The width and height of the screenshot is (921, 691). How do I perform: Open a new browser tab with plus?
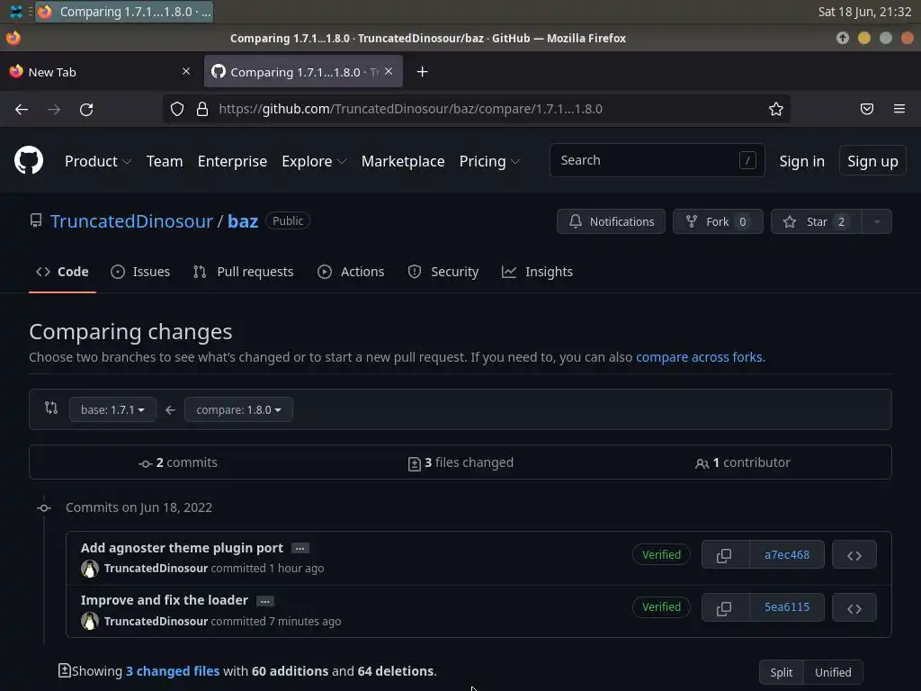pyautogui.click(x=422, y=72)
